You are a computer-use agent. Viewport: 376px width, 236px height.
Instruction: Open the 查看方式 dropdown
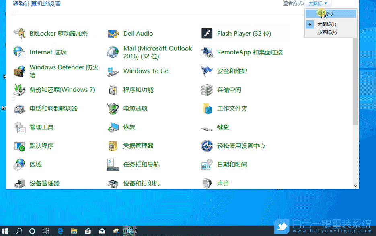pos(317,3)
